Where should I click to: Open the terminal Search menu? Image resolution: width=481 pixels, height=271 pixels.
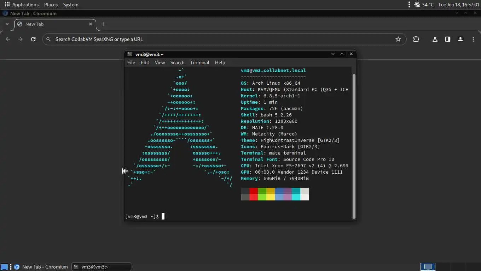tap(177, 62)
